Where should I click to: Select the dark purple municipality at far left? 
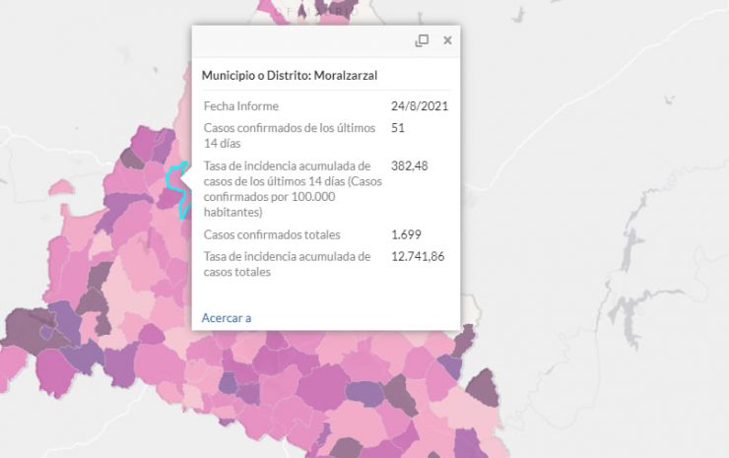pos(26,328)
